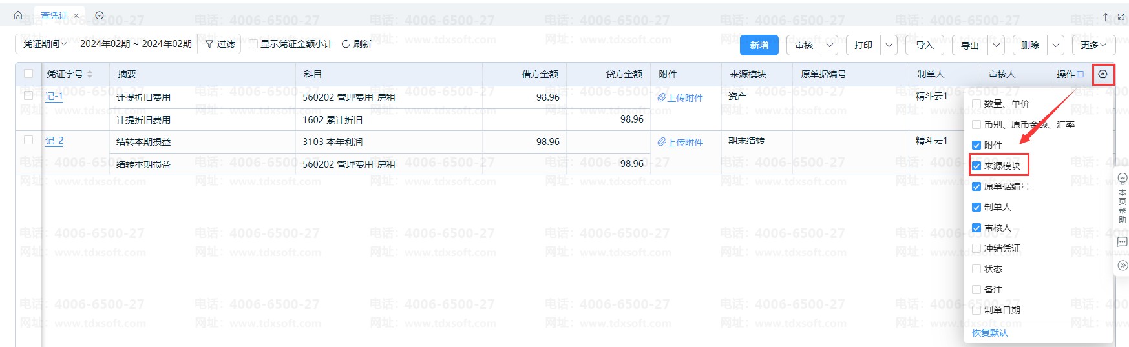Open voucher 记-1 link

[54, 96]
